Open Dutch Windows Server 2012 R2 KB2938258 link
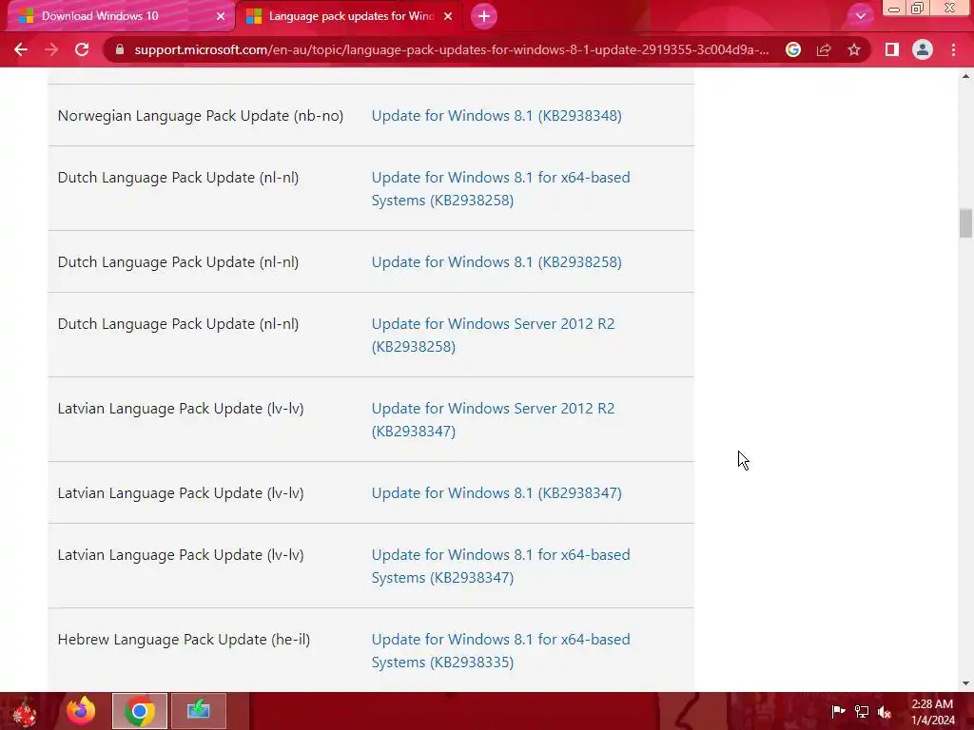The height and width of the screenshot is (730, 974). click(494, 336)
